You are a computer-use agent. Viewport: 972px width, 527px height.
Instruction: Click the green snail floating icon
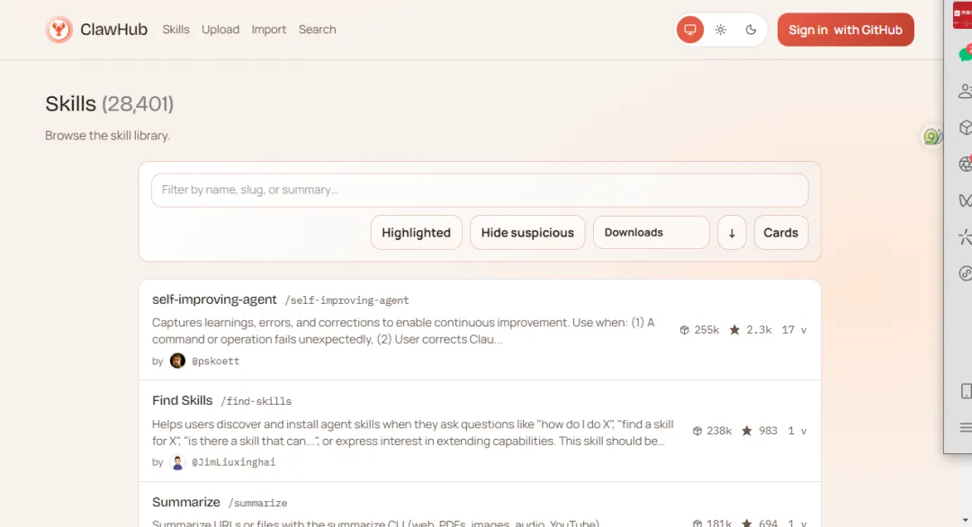pos(932,136)
